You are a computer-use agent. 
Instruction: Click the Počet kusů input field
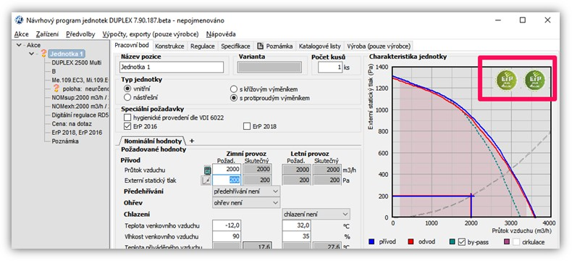click(x=329, y=67)
